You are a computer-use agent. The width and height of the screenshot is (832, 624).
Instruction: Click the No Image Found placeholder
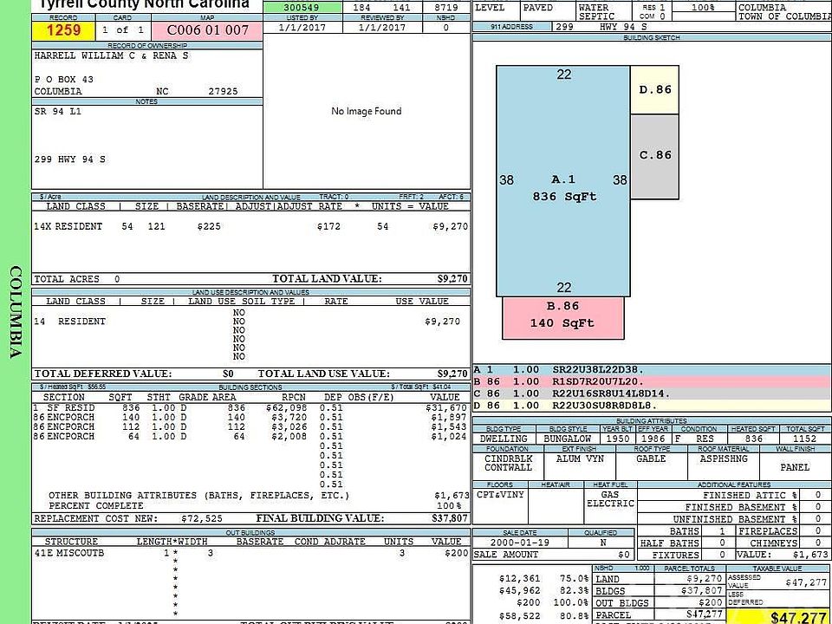coord(366,112)
